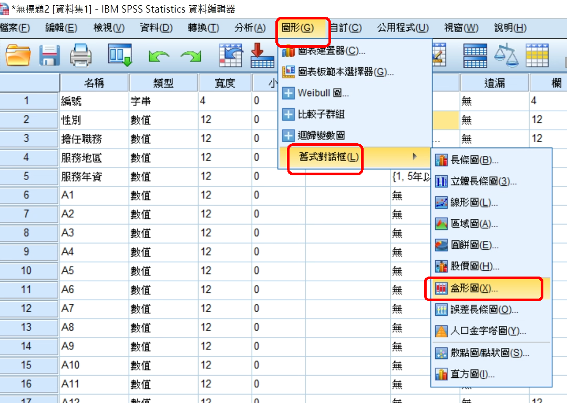Open the 轉換 menu
This screenshot has width=567, height=403.
click(x=203, y=28)
